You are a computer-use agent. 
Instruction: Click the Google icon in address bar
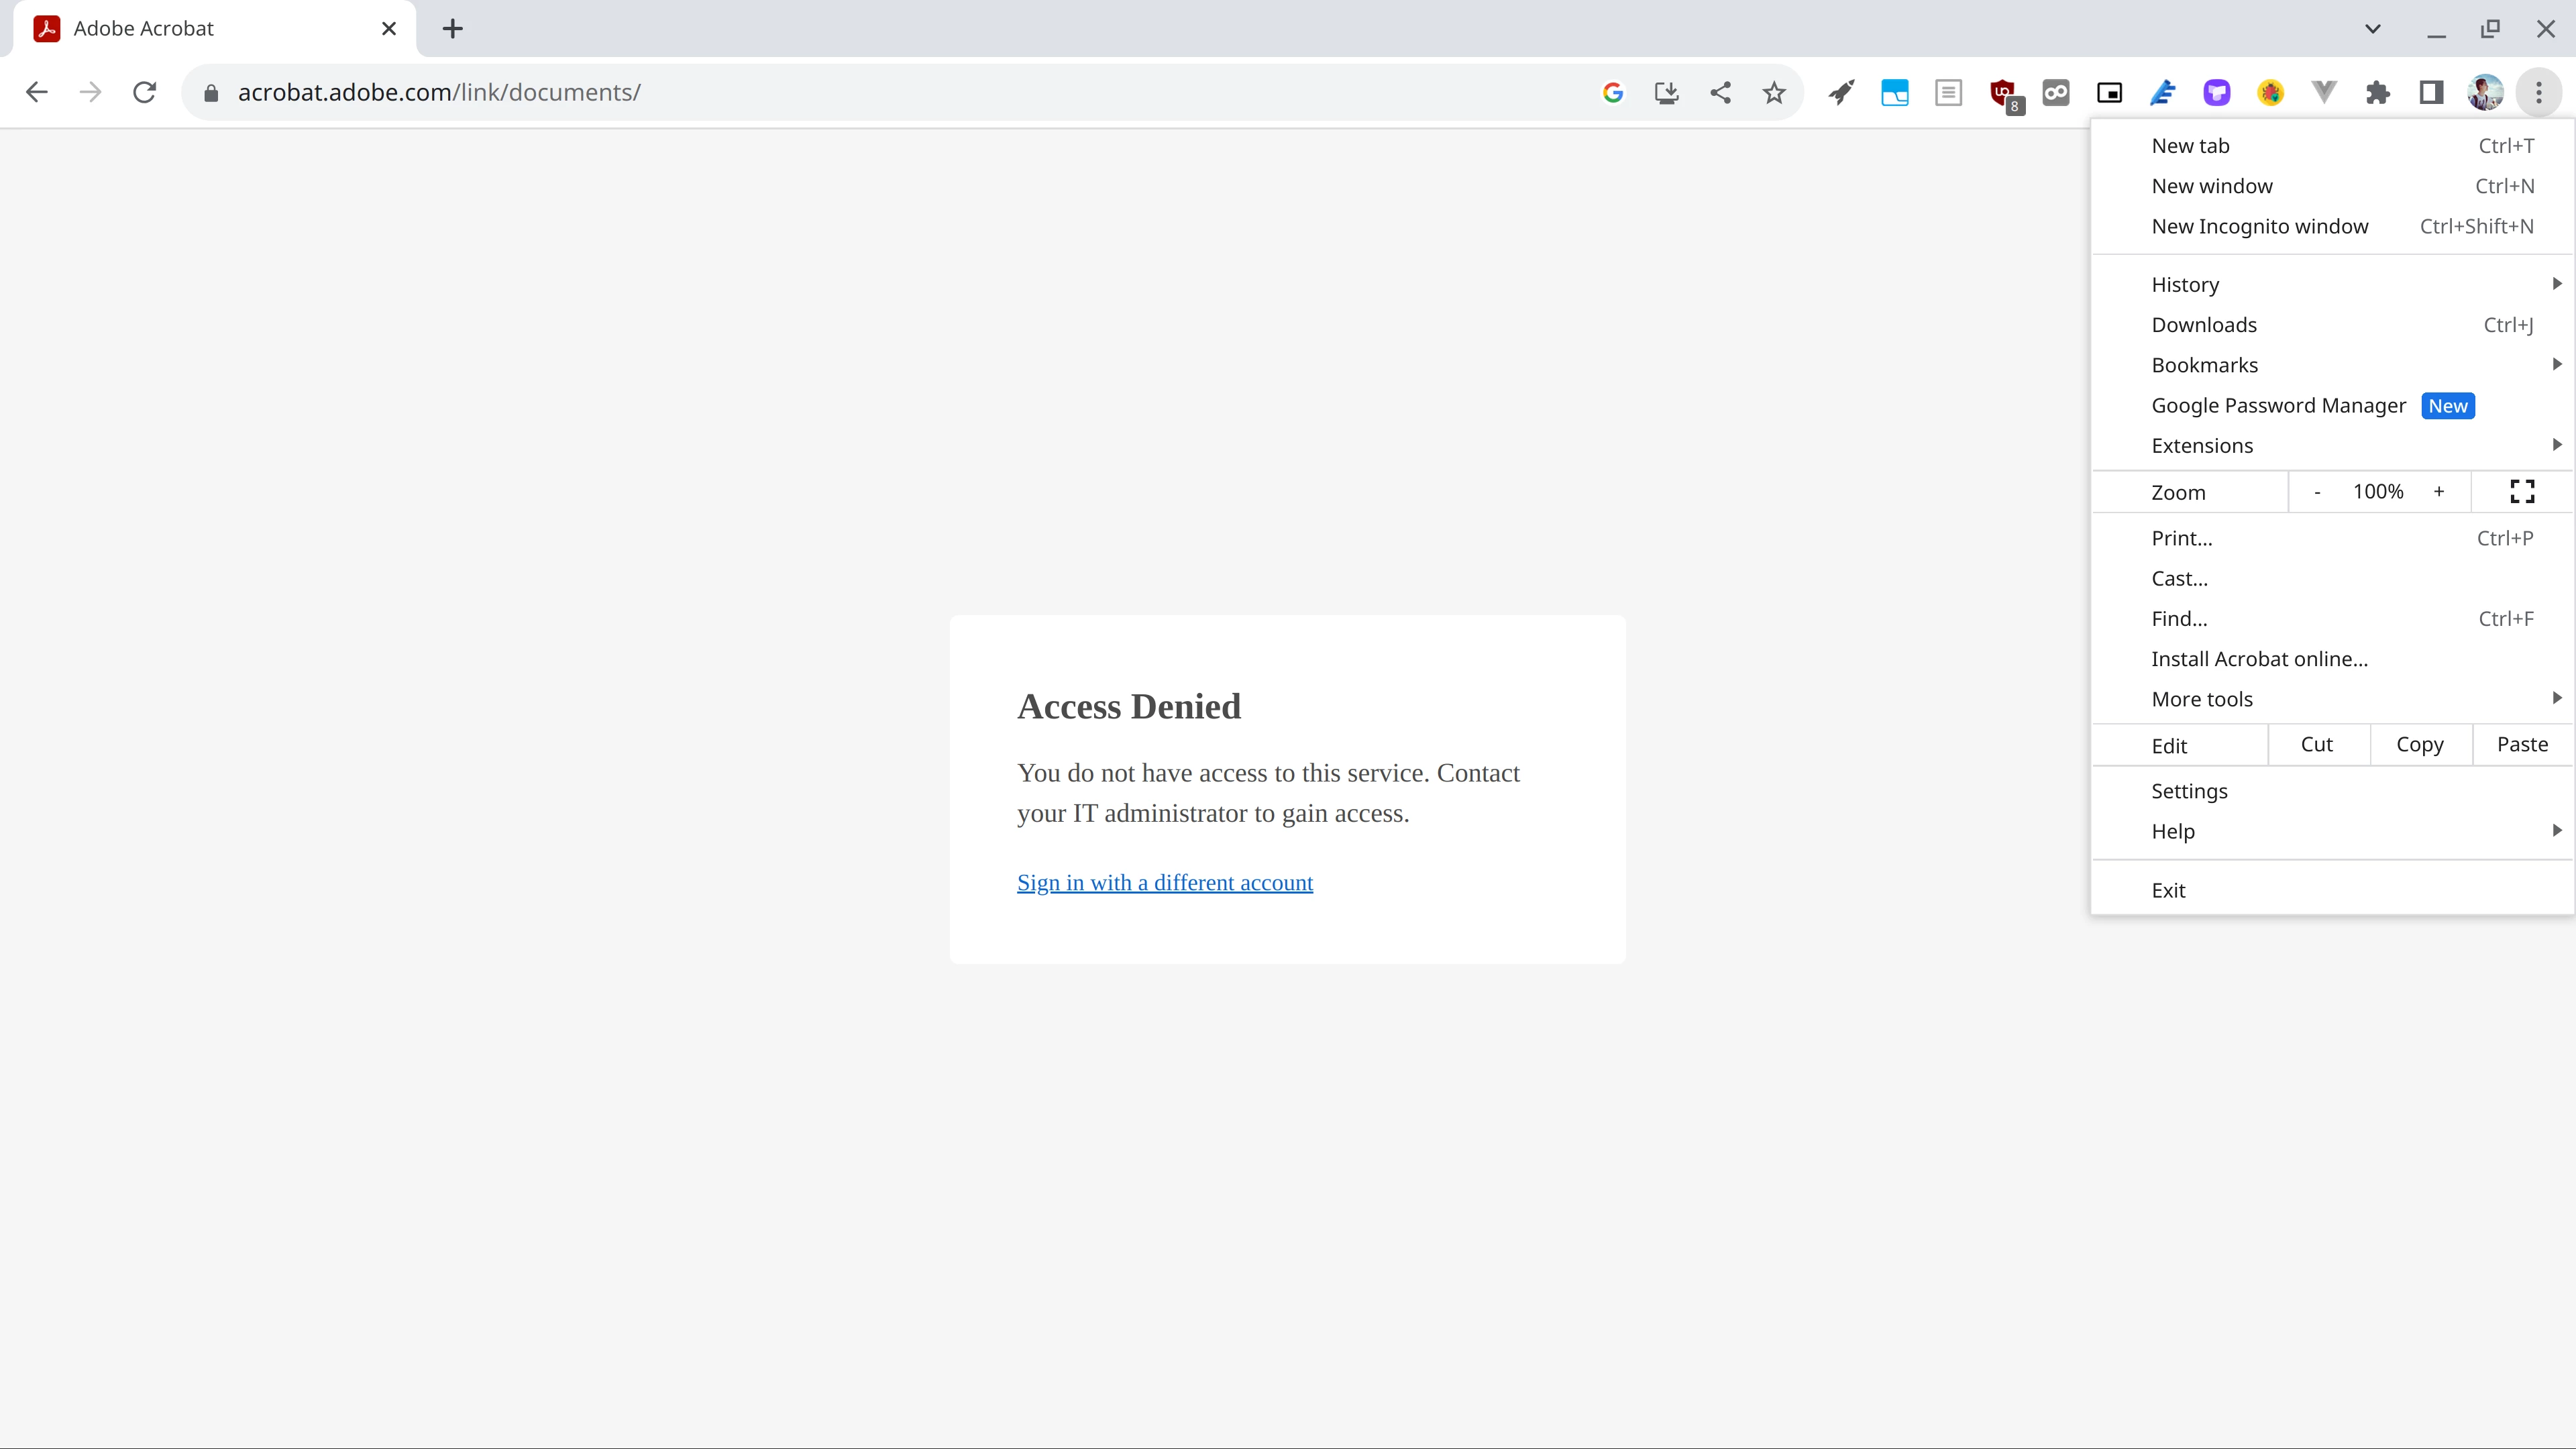click(1612, 93)
